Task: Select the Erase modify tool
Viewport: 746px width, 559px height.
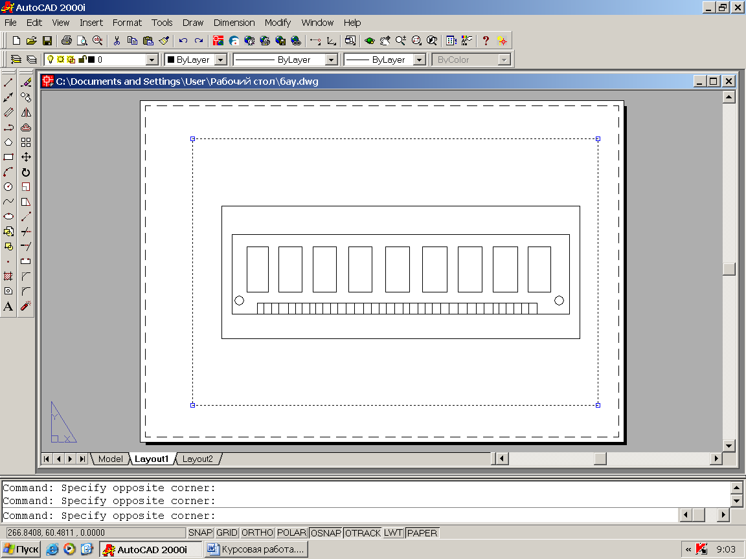Action: 26,83
